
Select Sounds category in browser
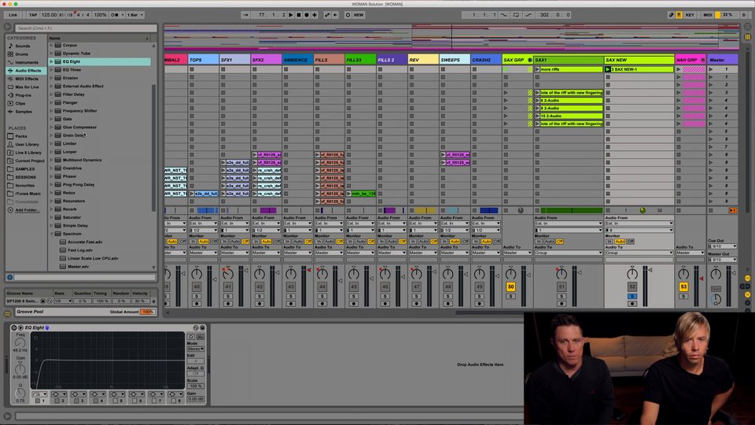coord(23,46)
